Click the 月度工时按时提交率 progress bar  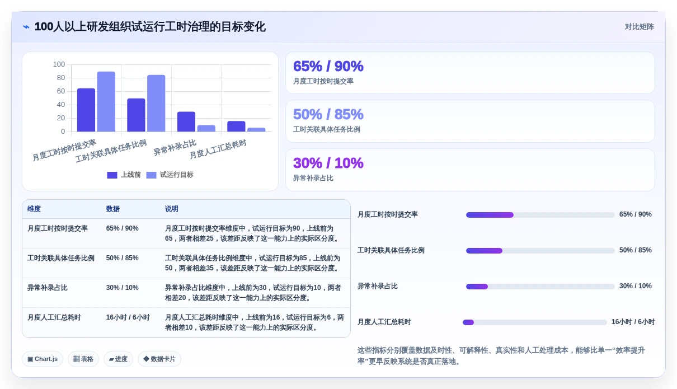tap(540, 215)
